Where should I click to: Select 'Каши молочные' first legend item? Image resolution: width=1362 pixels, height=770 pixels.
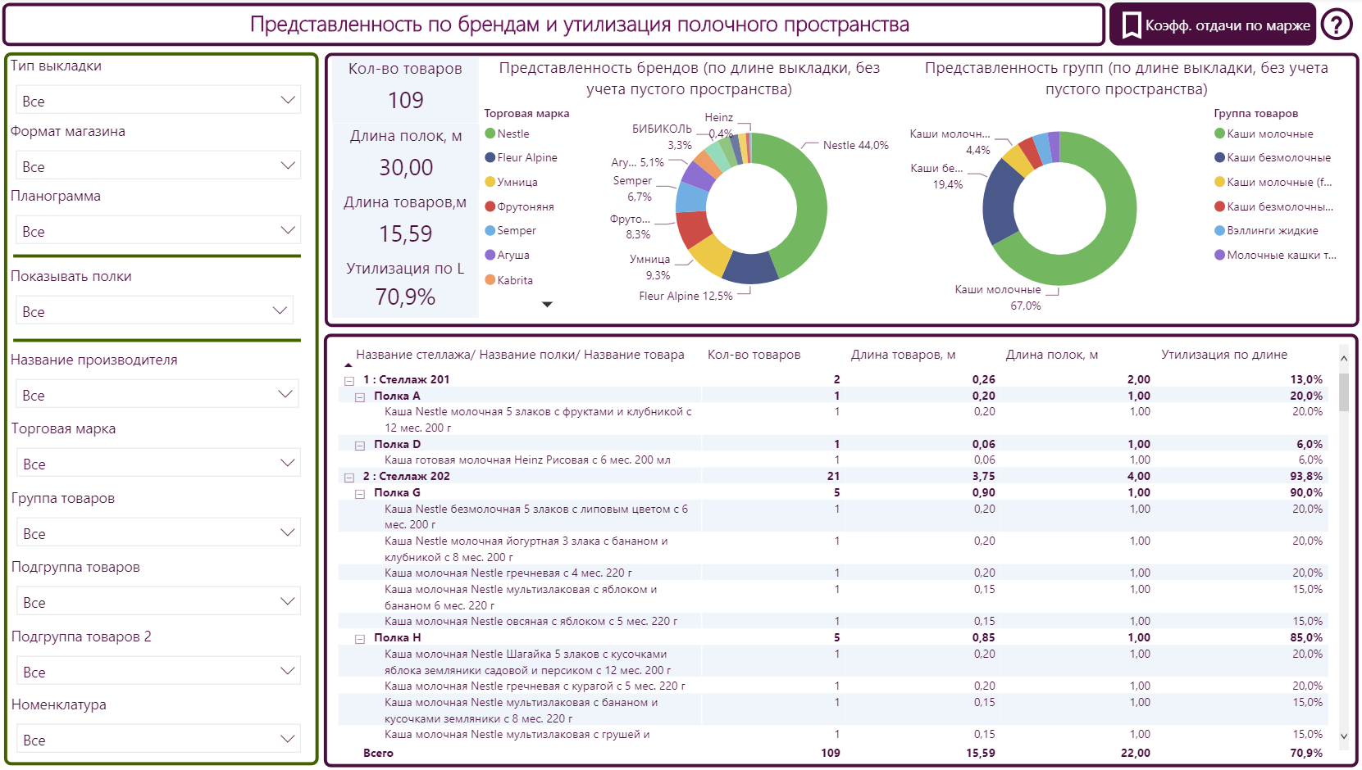pos(1264,134)
